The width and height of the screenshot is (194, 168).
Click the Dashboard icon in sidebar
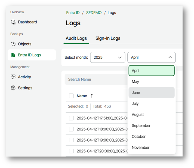[x=13, y=22]
